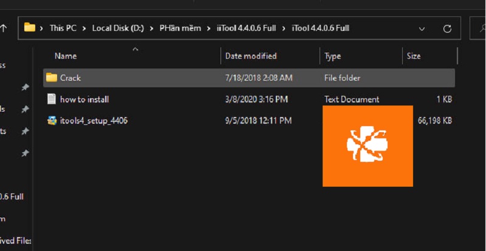Select the how to install document icon
The image size is (486, 251).
[52, 99]
